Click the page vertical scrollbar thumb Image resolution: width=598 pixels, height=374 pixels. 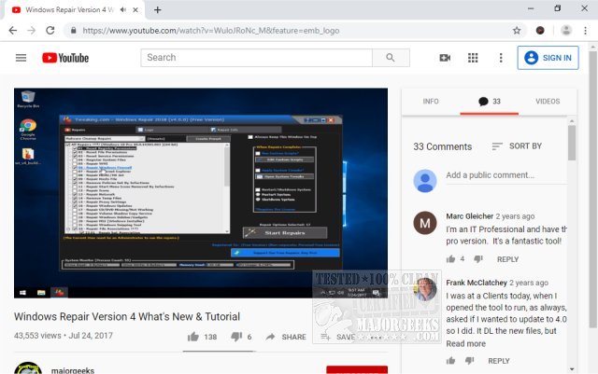click(x=592, y=188)
